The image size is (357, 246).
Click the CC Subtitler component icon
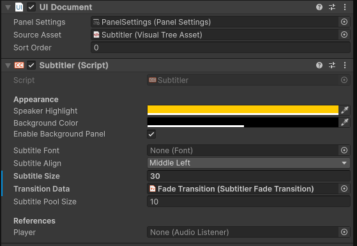[x=19, y=65]
